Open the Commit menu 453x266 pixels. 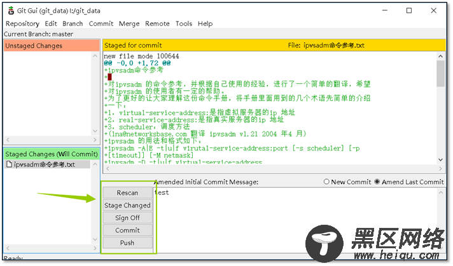(x=101, y=23)
